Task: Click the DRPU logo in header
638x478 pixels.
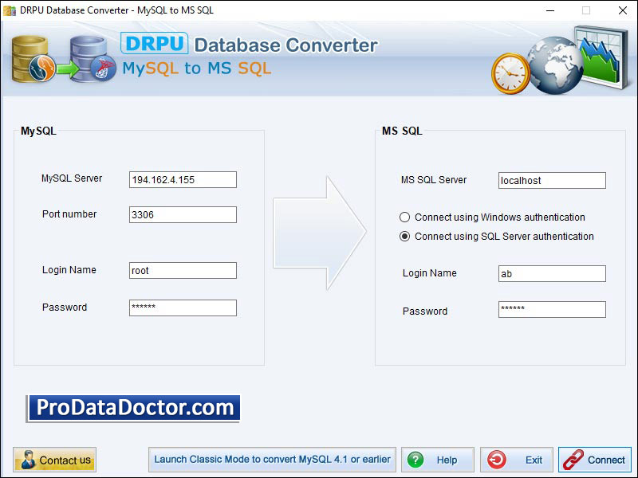Action: pos(154,43)
